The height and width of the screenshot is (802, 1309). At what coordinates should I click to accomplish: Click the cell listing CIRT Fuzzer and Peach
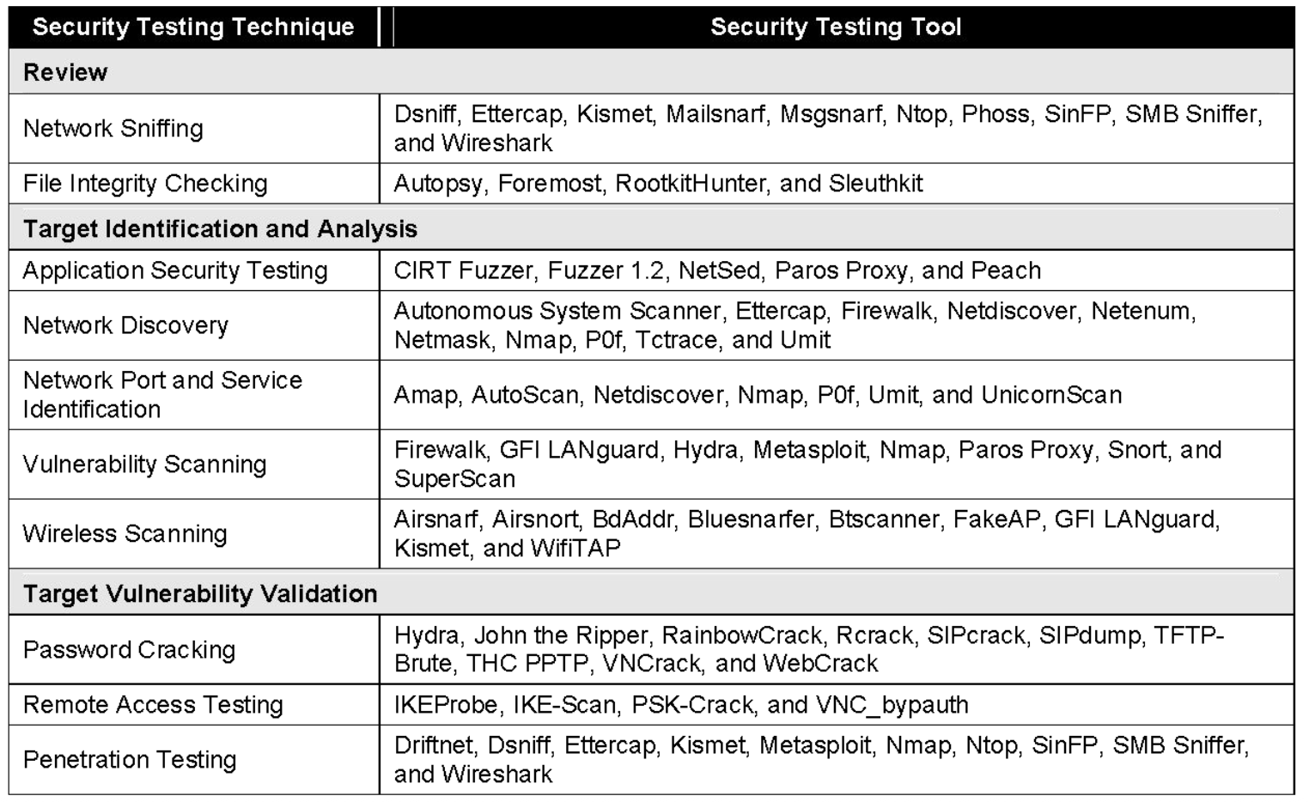coord(717,270)
